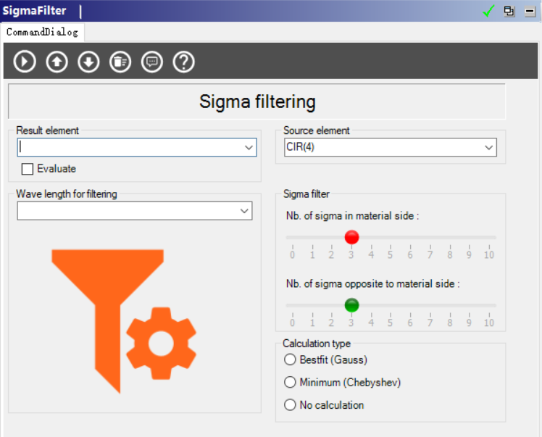Click the down arrow toolbar icon
The height and width of the screenshot is (437, 542).
click(x=88, y=62)
